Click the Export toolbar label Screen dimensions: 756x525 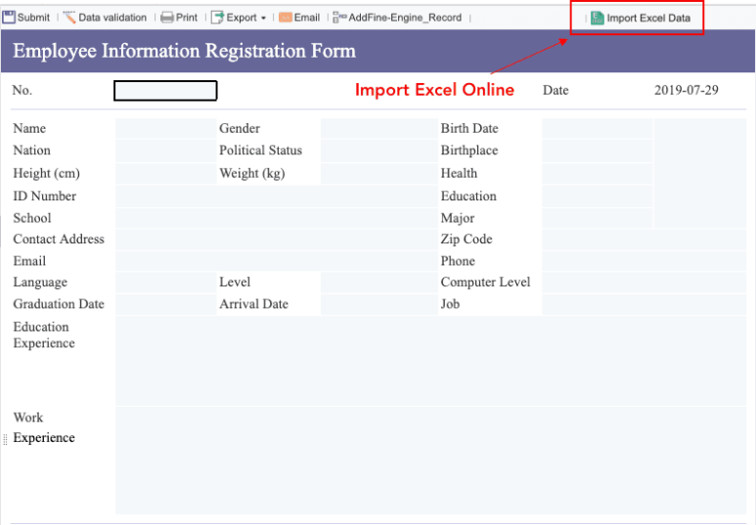[x=242, y=18]
